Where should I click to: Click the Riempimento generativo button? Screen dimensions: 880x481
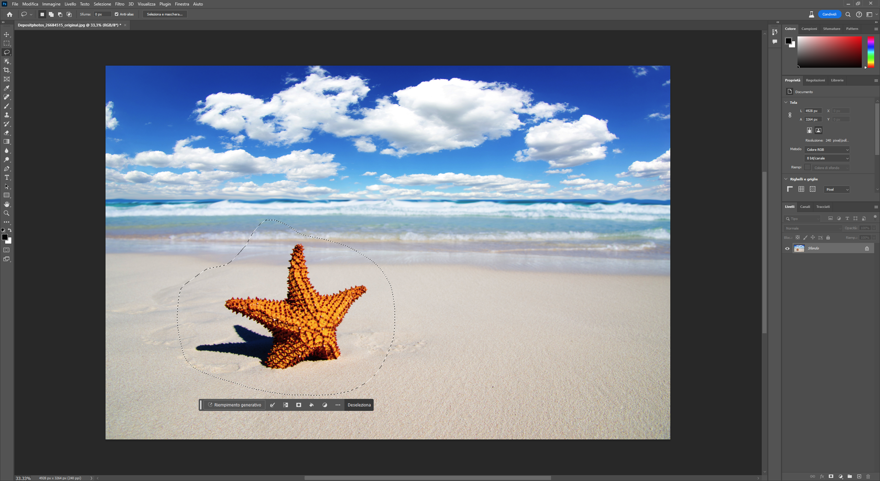[234, 405]
